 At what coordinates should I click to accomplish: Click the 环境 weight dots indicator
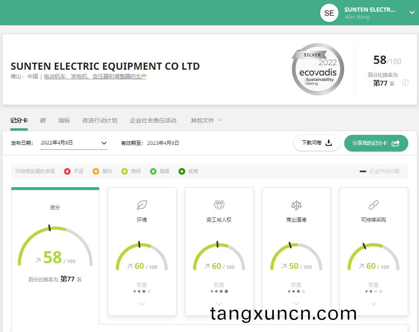click(142, 291)
